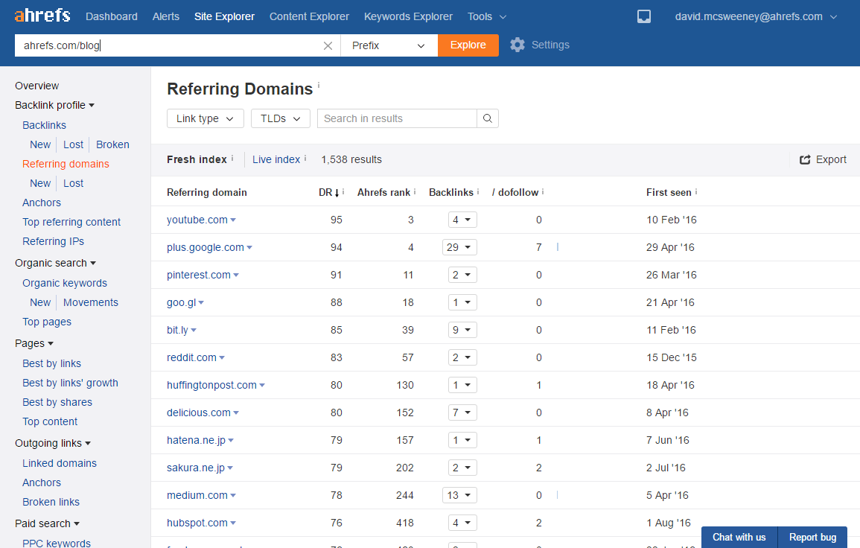The image size is (860, 548).
Task: Click info icon beside dofollow column
Action: (543, 191)
